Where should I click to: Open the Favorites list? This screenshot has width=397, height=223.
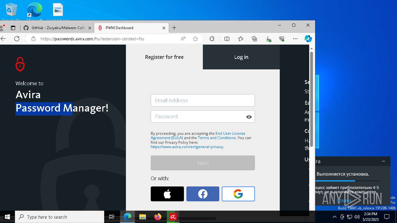pos(241,39)
